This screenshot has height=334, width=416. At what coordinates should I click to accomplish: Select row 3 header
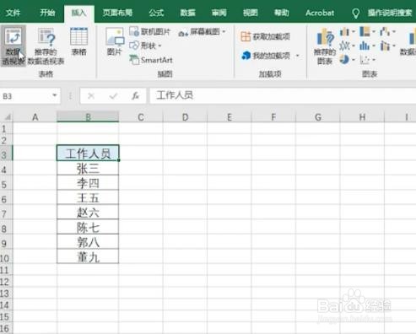tap(6, 154)
